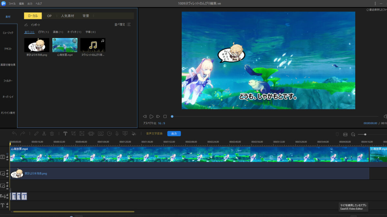Open the 画面切替効果 sidebar section

point(8,65)
